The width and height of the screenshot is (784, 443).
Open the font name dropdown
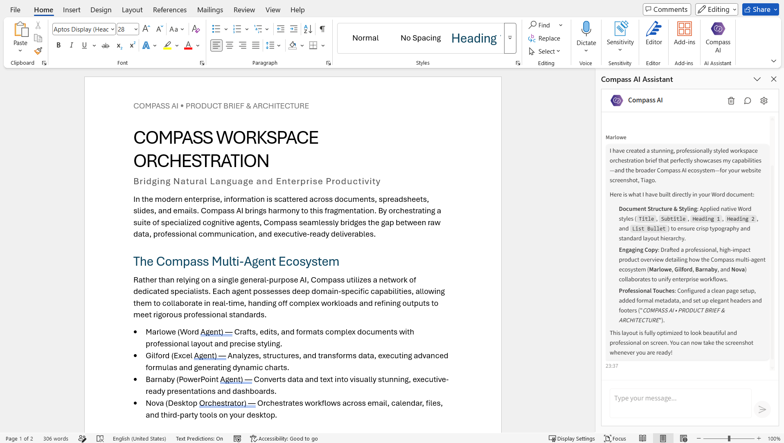coord(113,29)
